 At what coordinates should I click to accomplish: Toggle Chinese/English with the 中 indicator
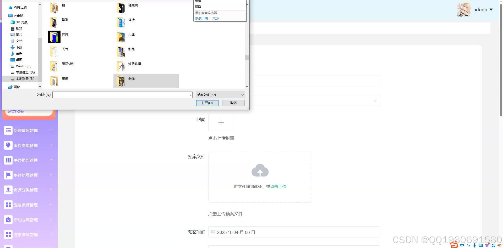462,245
